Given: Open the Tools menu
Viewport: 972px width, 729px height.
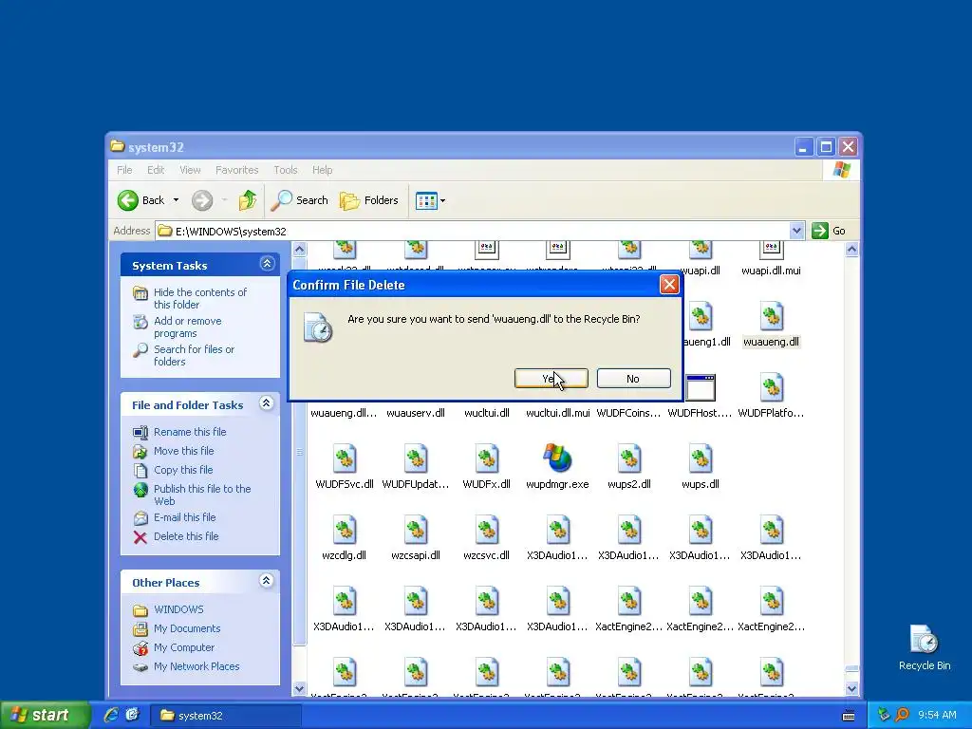Looking at the screenshot, I should click(285, 170).
